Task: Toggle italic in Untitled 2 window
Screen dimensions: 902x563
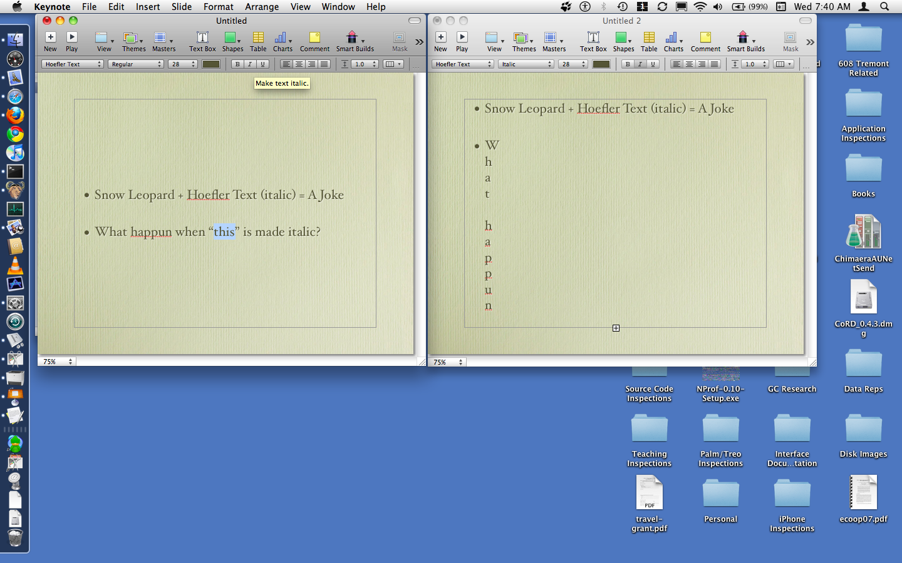Action: [x=640, y=64]
